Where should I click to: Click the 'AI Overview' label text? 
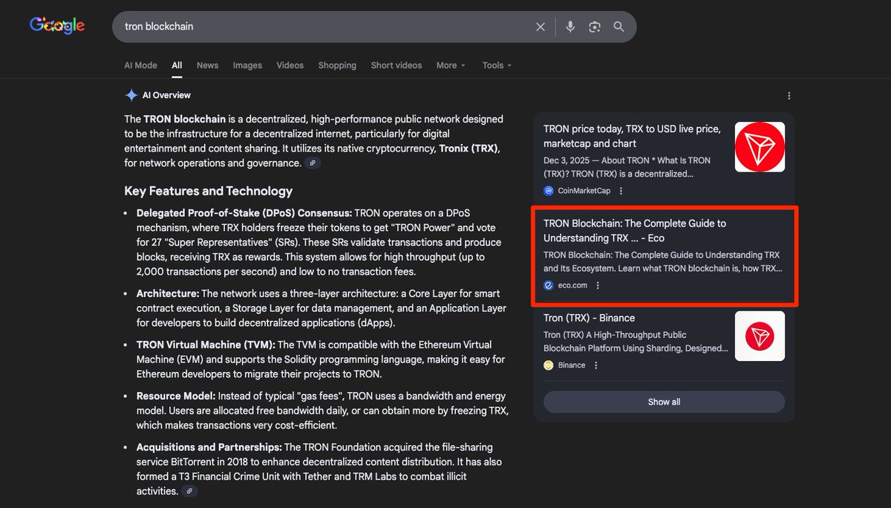pos(166,95)
